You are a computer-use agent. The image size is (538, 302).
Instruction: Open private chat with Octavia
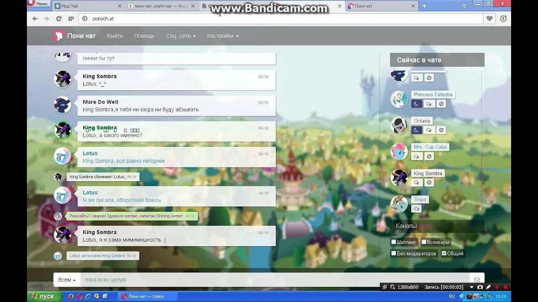(429, 130)
